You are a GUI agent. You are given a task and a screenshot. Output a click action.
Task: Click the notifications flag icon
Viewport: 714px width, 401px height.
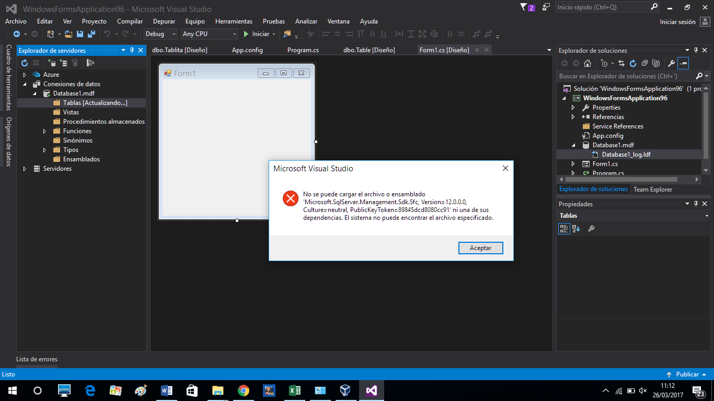tap(527, 7)
